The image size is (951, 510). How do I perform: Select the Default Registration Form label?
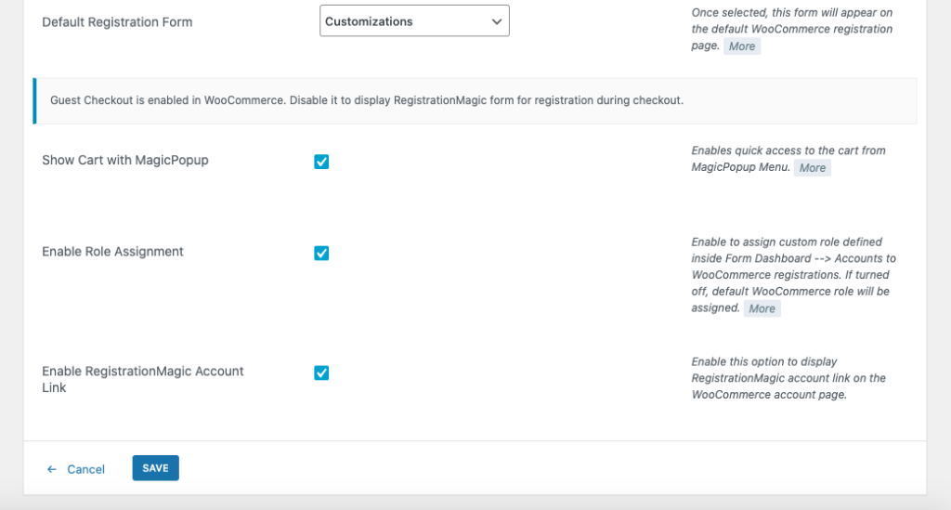point(117,22)
